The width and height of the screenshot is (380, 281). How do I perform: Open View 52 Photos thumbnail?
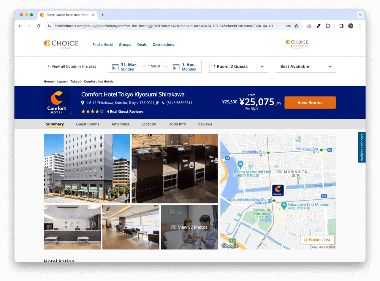click(189, 227)
